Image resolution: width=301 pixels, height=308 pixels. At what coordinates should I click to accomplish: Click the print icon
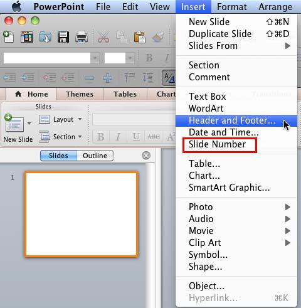[x=82, y=37]
